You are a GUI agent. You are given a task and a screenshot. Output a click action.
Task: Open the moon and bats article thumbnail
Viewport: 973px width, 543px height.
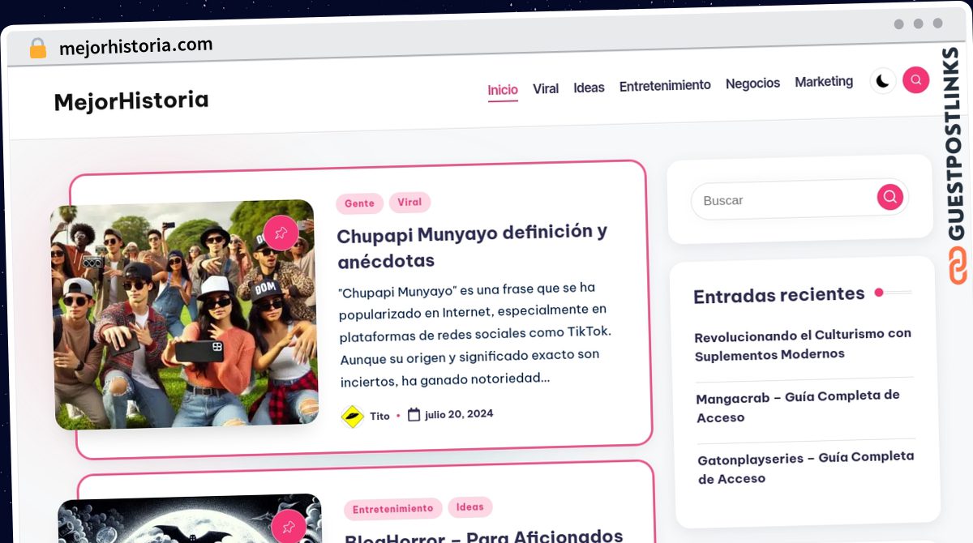190,519
